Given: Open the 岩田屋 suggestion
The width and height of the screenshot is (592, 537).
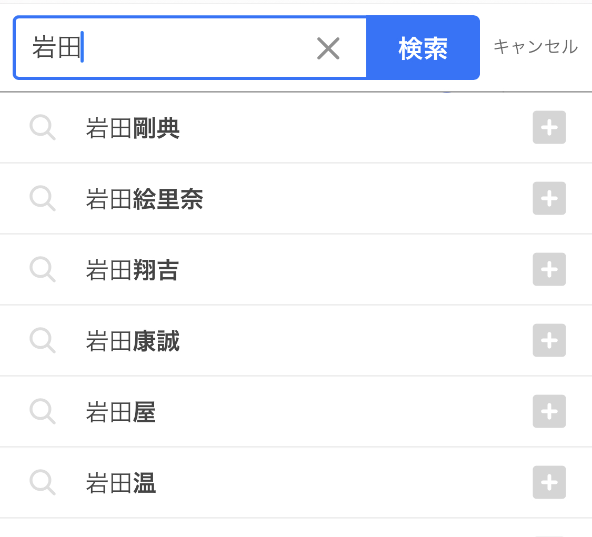Looking at the screenshot, I should 121,412.
